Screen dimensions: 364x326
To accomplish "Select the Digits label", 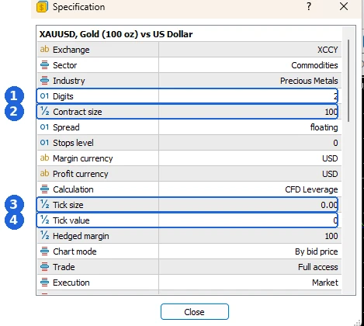I will click(63, 96).
